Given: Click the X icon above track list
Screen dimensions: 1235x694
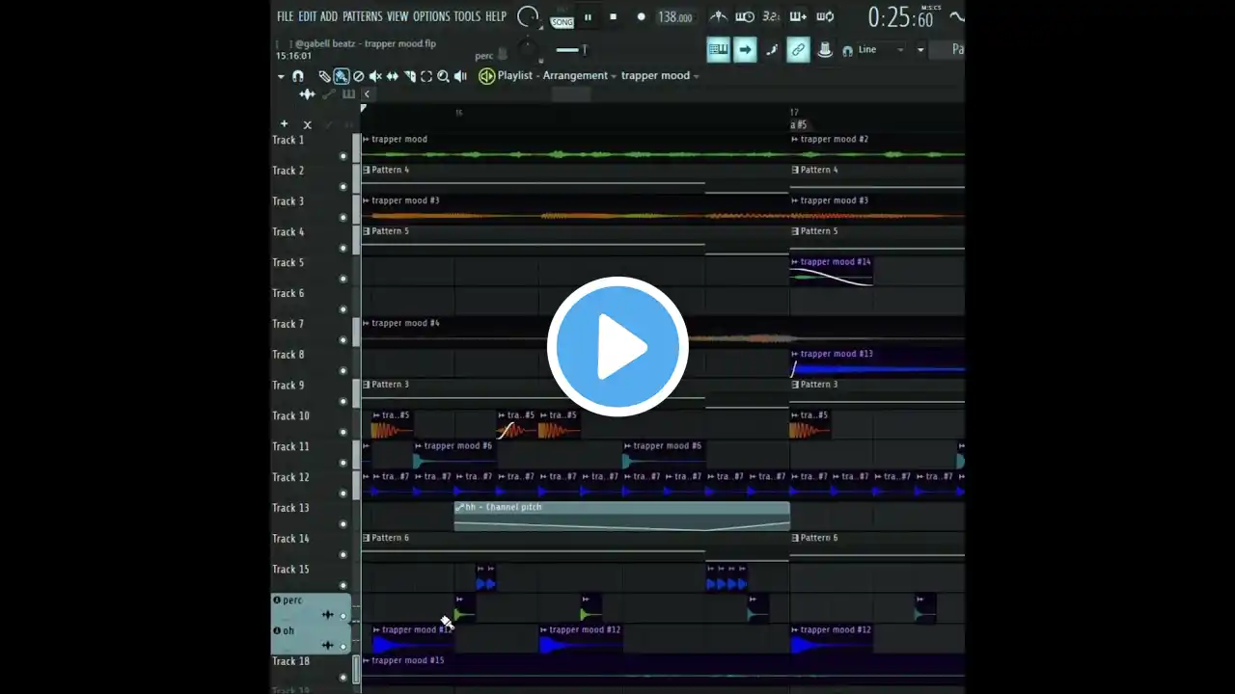Looking at the screenshot, I should point(308,124).
